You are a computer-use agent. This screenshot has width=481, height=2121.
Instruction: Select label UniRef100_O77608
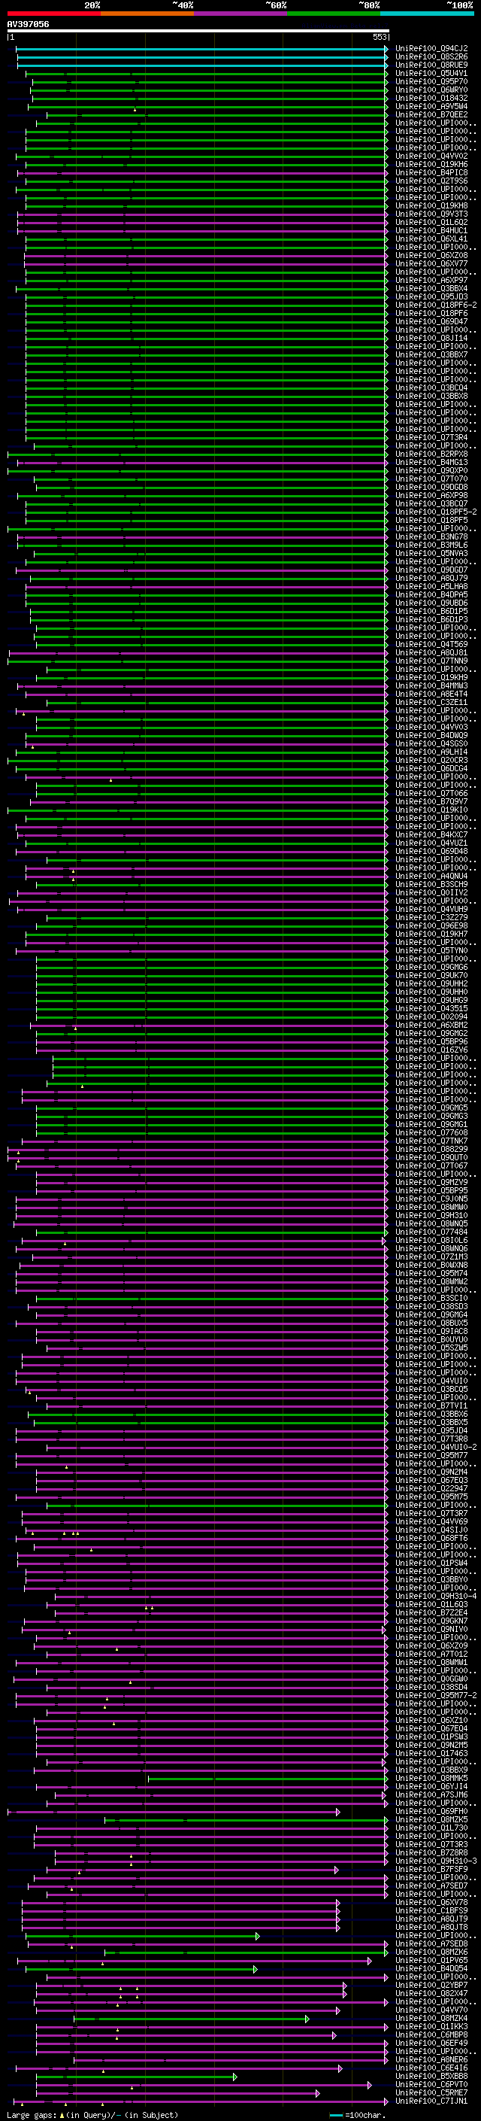431,1133
